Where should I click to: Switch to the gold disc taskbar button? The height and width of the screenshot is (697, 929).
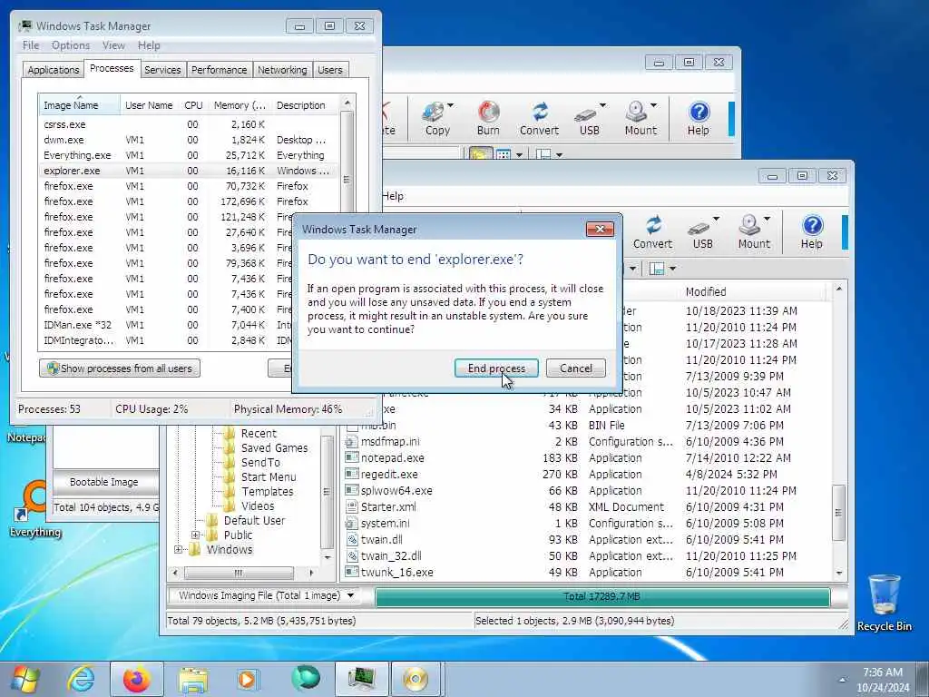[416, 679]
